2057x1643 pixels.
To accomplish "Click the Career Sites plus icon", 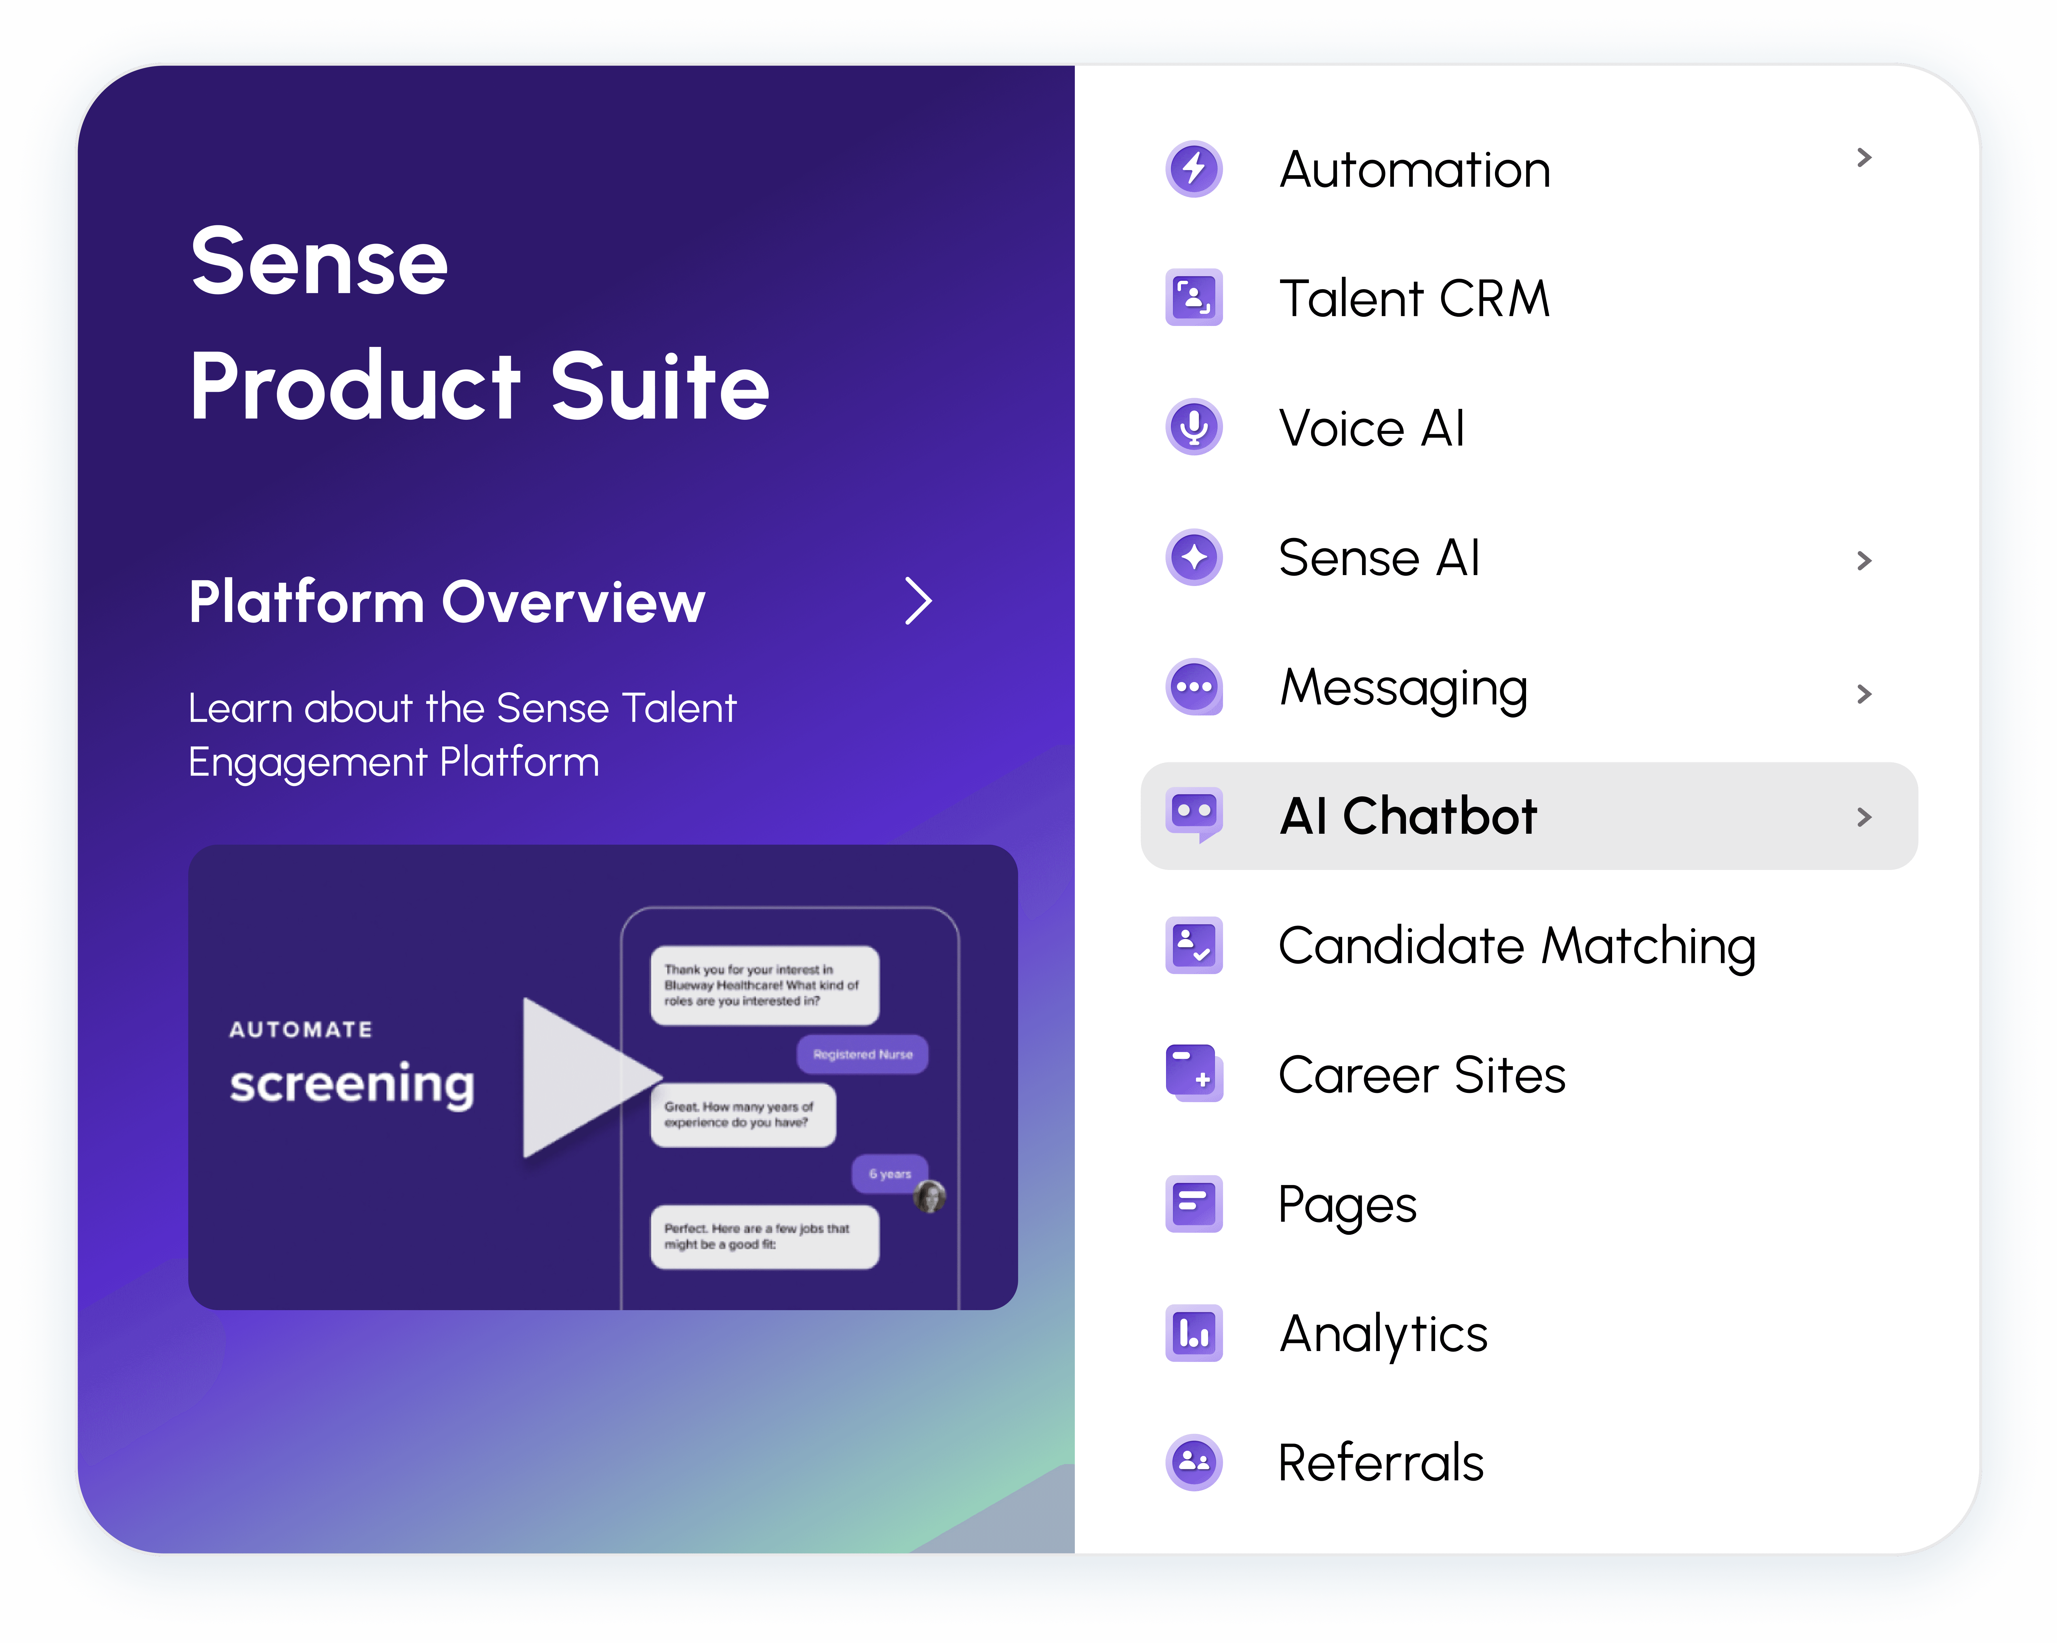I will pyautogui.click(x=1194, y=1074).
